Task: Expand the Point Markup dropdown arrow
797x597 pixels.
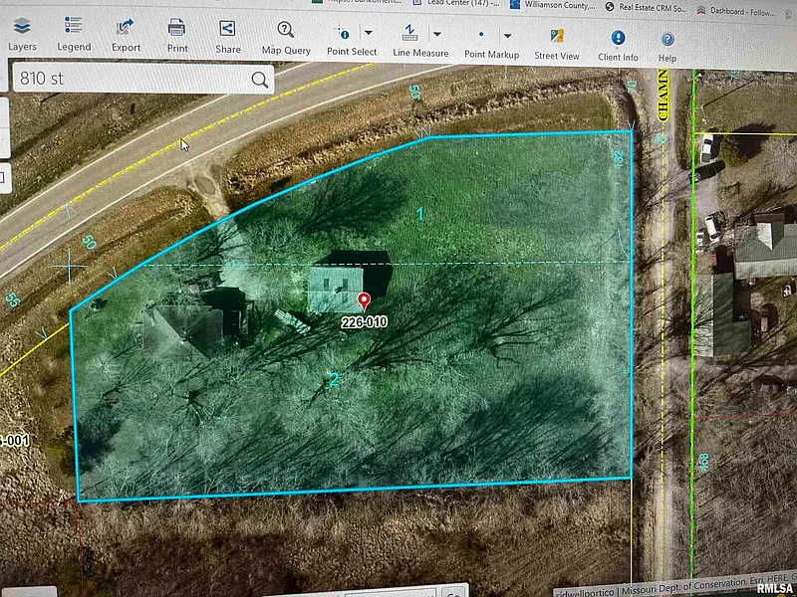Action: 507,36
